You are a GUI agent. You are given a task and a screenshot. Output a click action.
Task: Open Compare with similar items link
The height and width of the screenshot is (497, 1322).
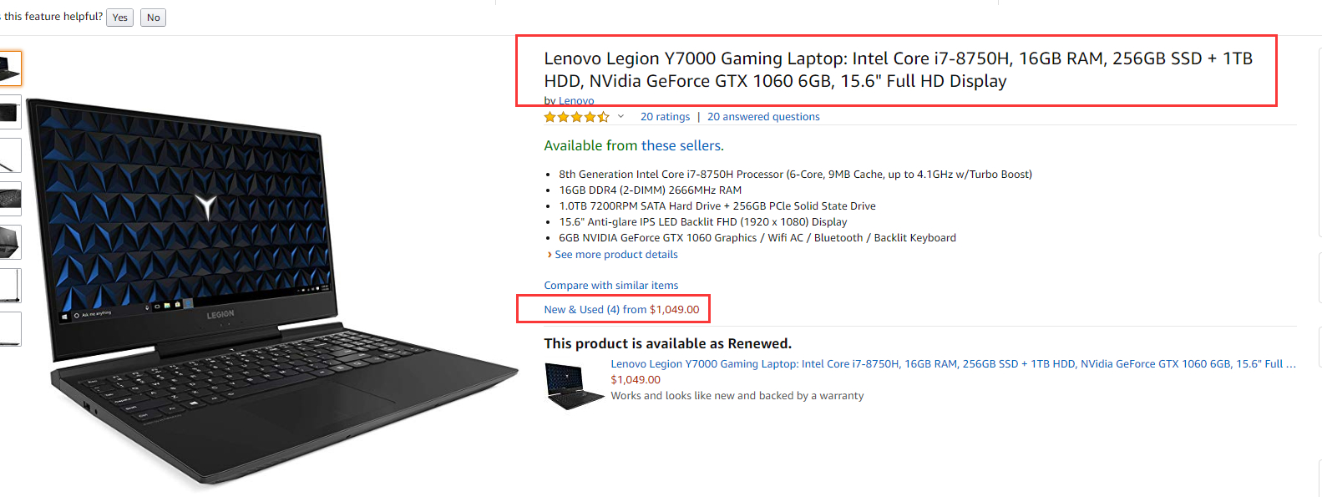click(610, 286)
